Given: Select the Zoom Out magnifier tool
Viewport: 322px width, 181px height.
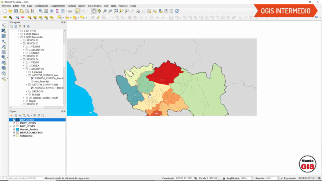Looking at the screenshot, I should pos(110,11).
